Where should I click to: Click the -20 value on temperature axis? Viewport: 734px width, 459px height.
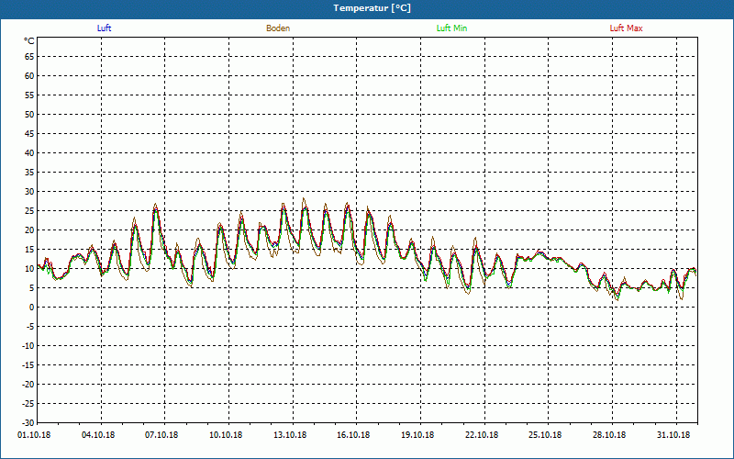coord(28,384)
